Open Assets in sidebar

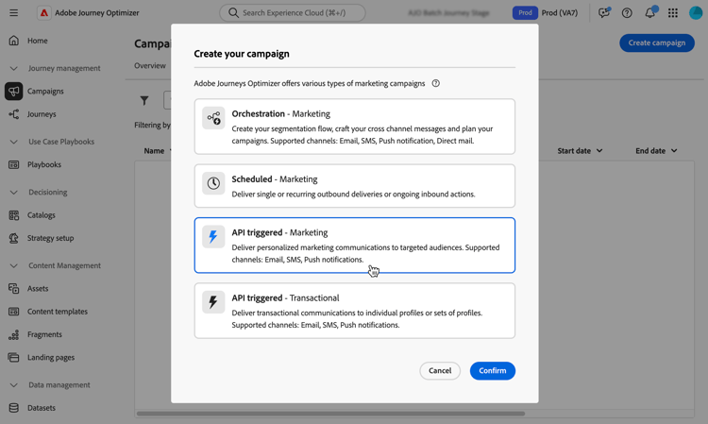click(x=38, y=289)
